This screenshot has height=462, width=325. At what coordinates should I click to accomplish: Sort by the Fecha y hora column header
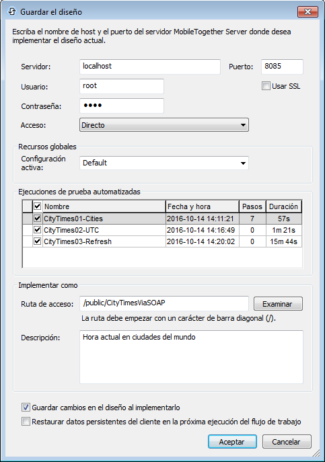click(x=203, y=206)
